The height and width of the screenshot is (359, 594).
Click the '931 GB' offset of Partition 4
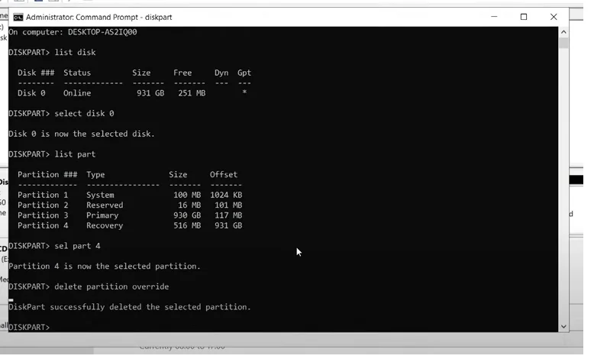[x=228, y=226]
